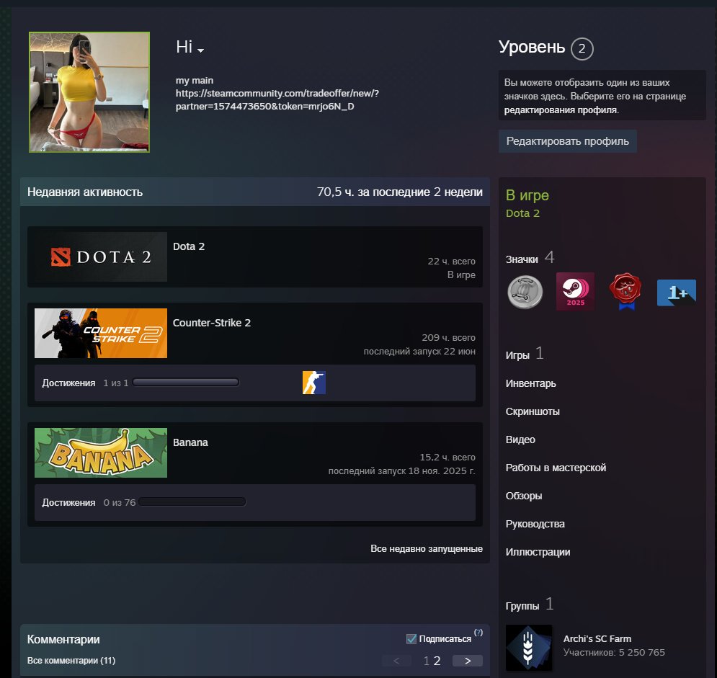Click the Недавняя активность header
Image resolution: width=717 pixels, height=678 pixels.
(85, 192)
